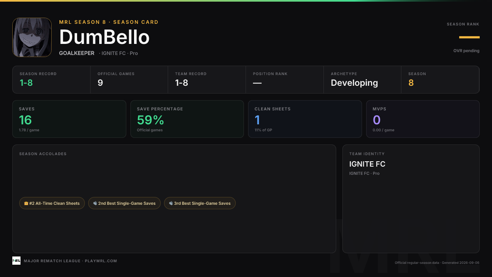Select the 2nd Best Single-Game Saves badge
The width and height of the screenshot is (492, 277).
click(124, 203)
